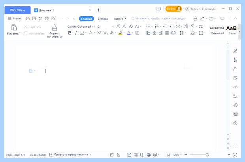Image resolution: width=245 pixels, height=162 pixels.
Task: Select the cursor tool in right sidebar
Action: pos(235,60)
